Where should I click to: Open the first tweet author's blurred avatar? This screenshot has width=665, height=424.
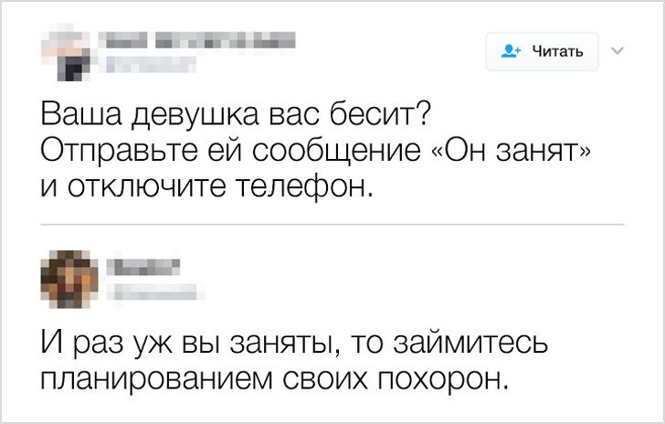coord(67,51)
